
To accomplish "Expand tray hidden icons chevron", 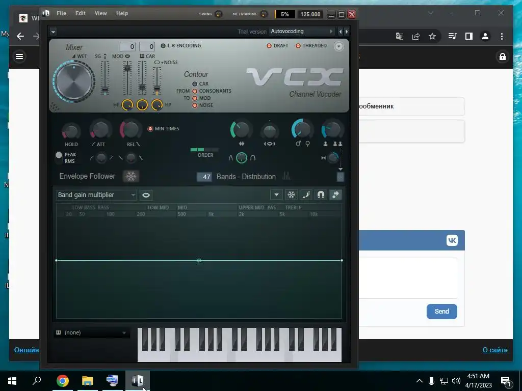I will tap(420, 381).
